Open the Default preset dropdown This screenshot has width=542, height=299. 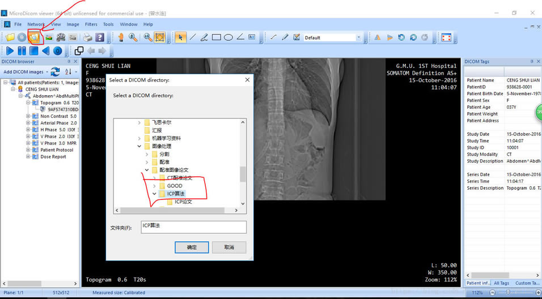point(358,38)
